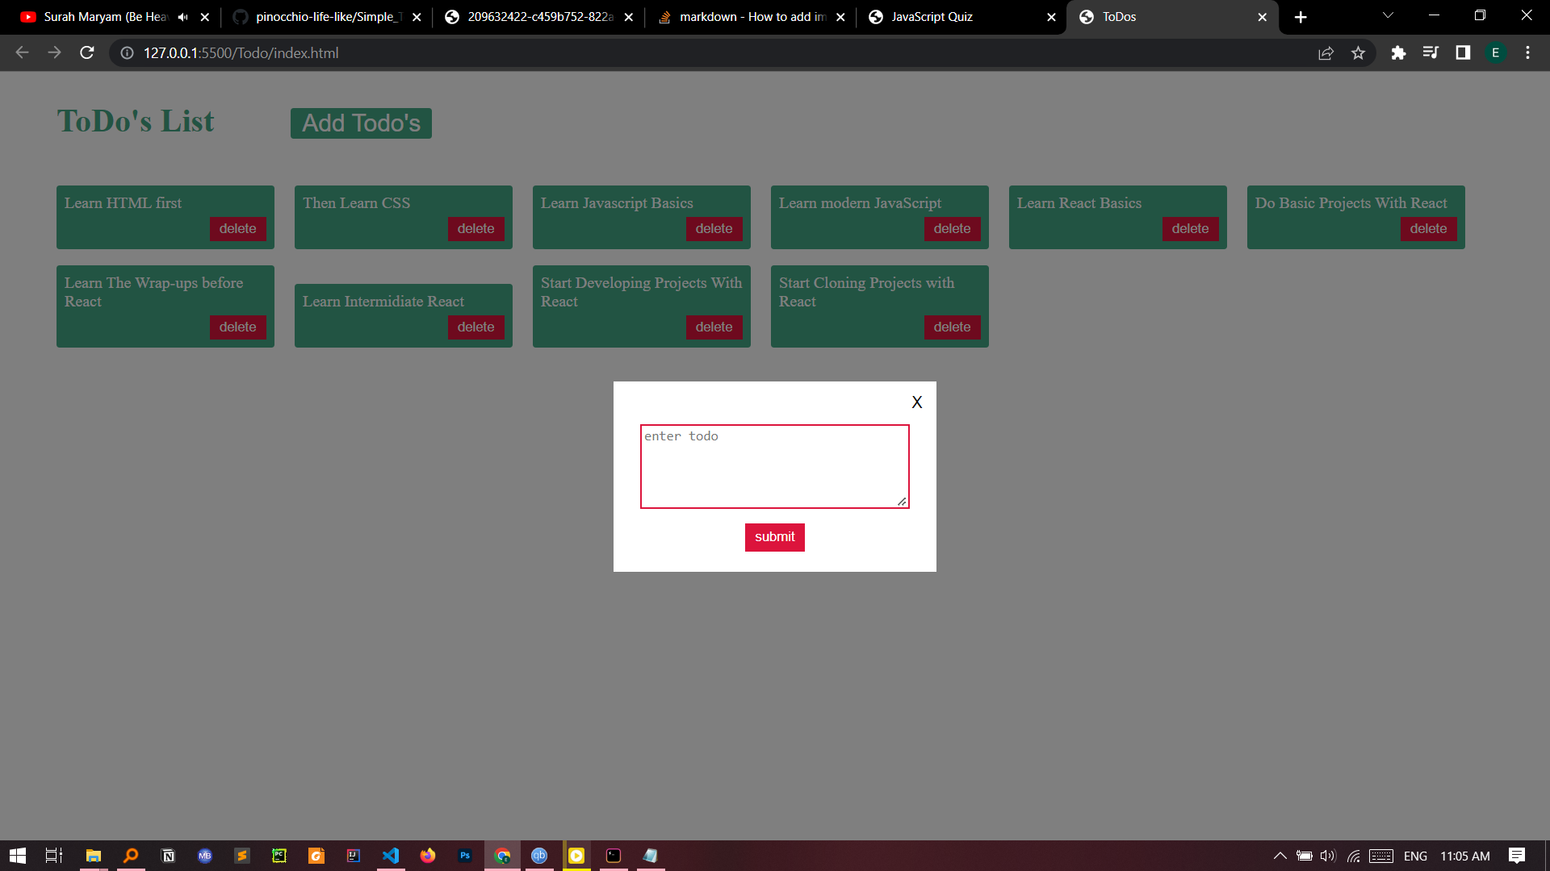Open the share icon in the address bar

tap(1326, 52)
